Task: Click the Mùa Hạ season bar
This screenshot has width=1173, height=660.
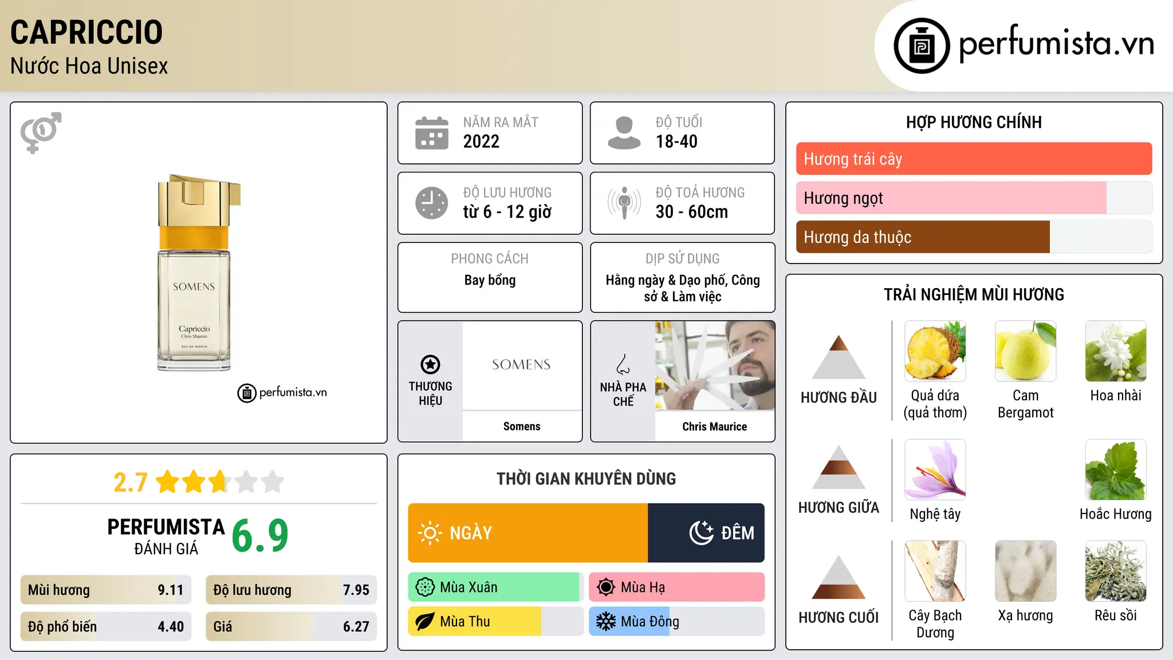Action: [x=676, y=587]
